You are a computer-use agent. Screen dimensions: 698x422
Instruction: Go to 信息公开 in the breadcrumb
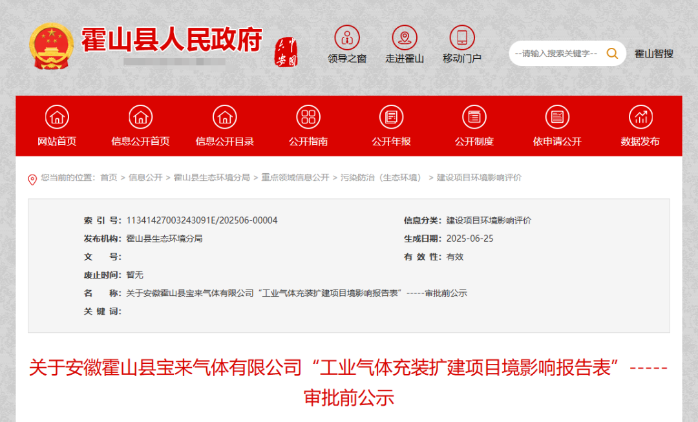145,178
